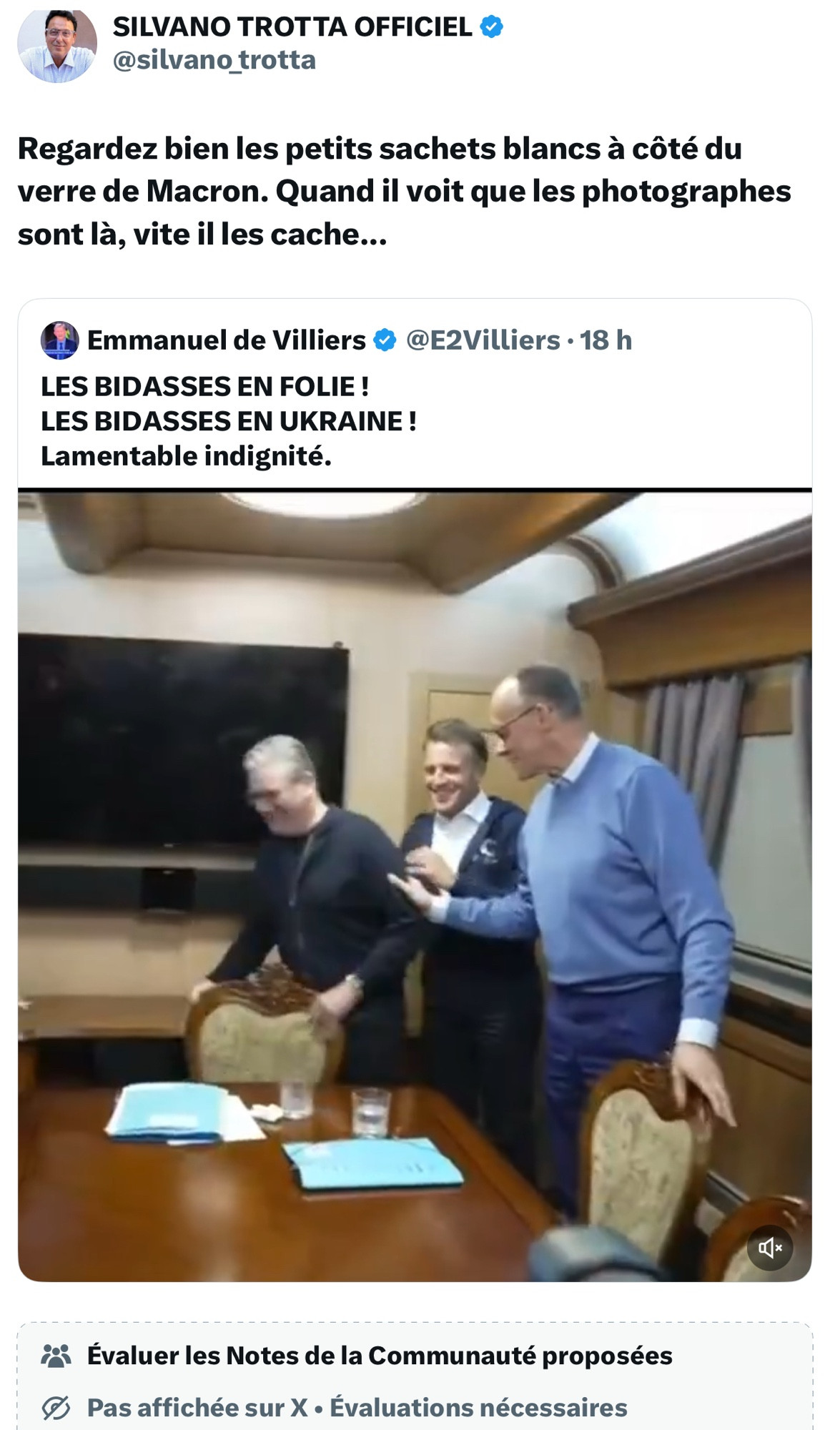The image size is (830, 1430).
Task: Click the main tweet text about Macron
Action: click(x=405, y=191)
